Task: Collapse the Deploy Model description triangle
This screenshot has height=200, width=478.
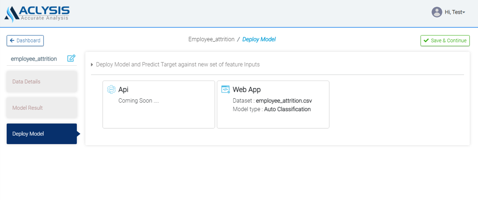Action: (x=92, y=65)
